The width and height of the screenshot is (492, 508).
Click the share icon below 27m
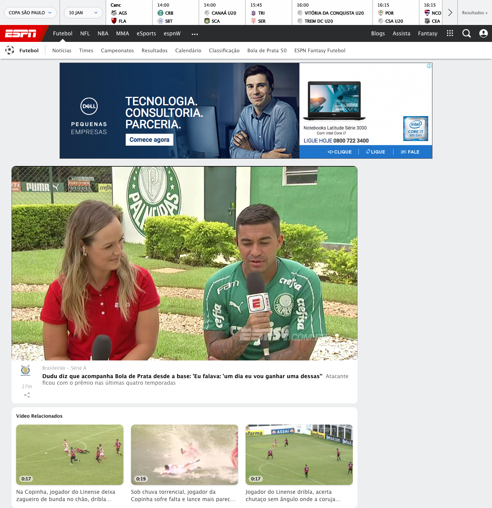point(27,395)
